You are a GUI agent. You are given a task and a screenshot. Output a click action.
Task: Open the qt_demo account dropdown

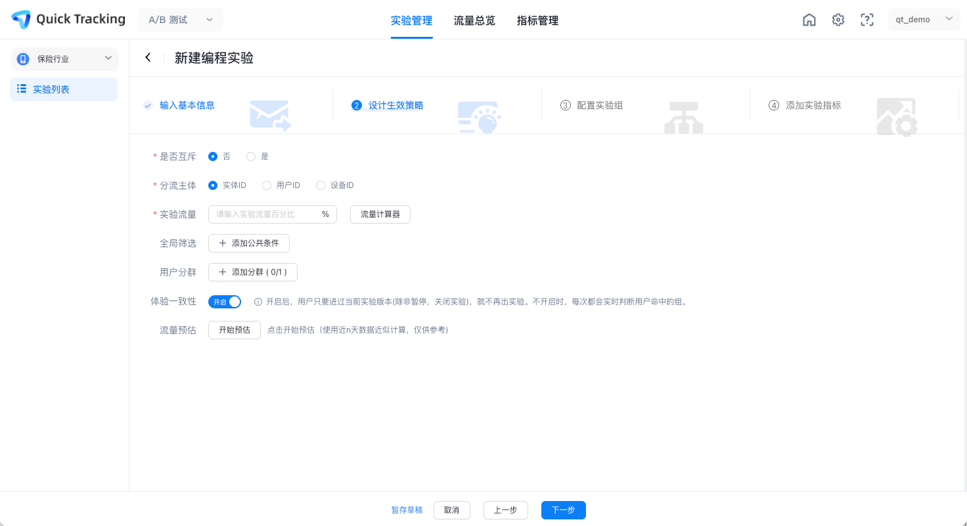coord(924,20)
